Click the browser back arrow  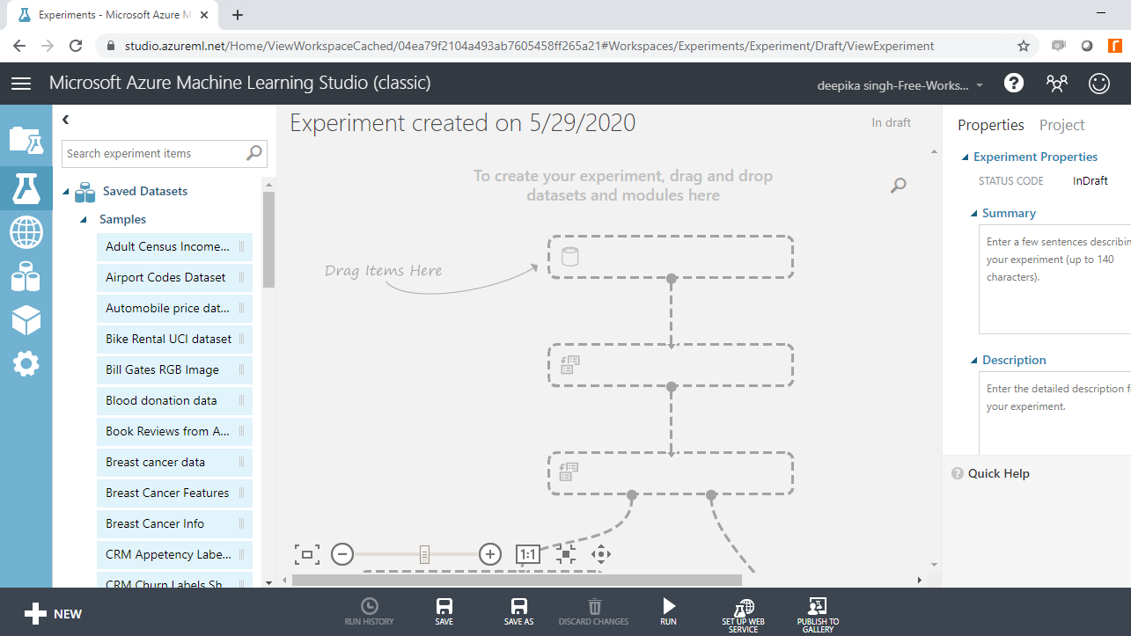[x=19, y=46]
